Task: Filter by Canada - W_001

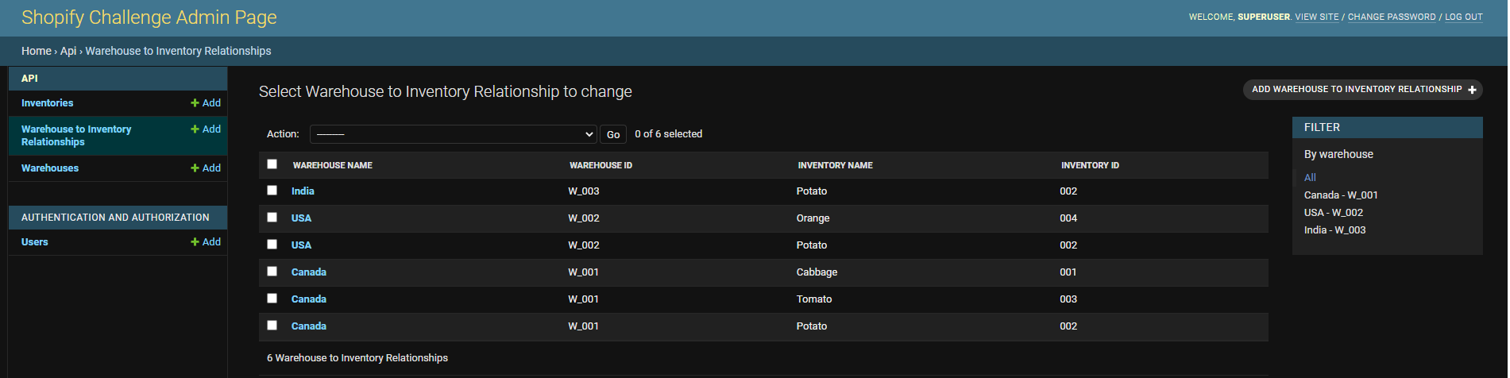Action: (1341, 195)
